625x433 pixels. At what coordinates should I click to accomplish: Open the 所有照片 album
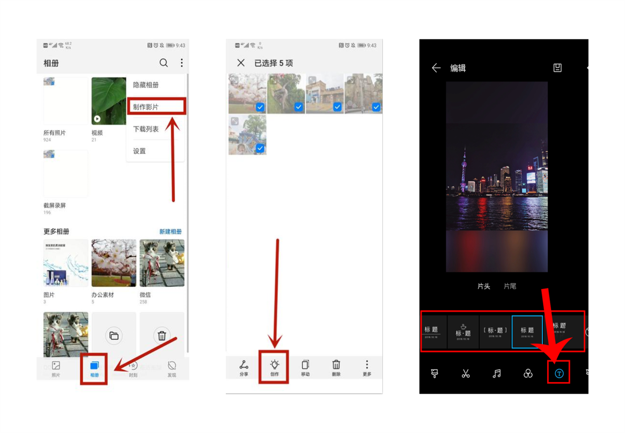tap(65, 101)
